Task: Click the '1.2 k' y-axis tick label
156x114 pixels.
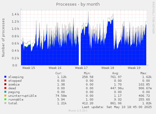Action: click(15, 22)
